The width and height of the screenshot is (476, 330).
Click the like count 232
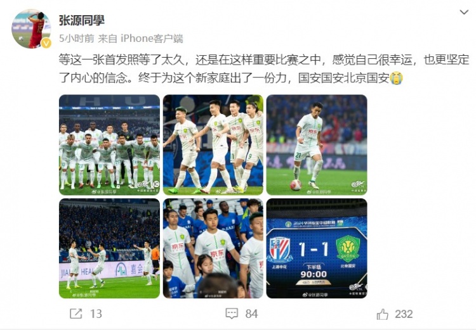[x=404, y=314]
